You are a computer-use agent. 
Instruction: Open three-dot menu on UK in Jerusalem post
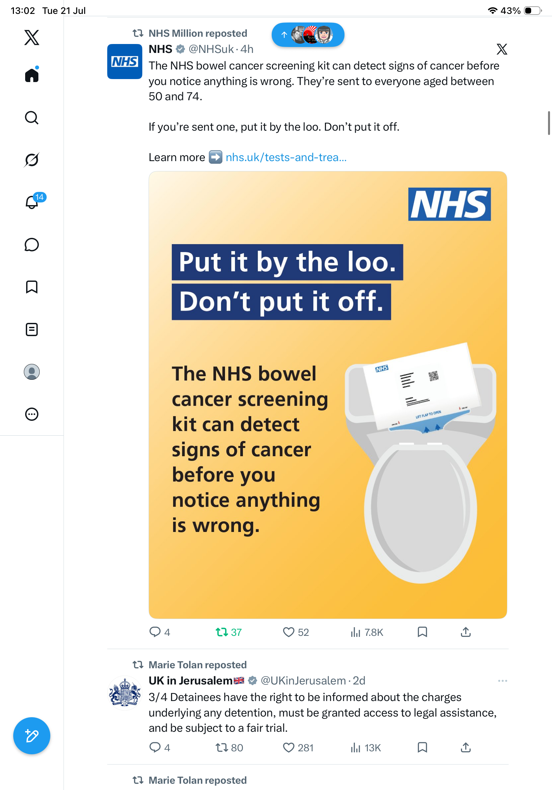tap(502, 681)
